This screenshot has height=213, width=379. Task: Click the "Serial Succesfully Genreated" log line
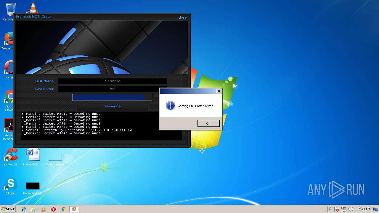(77, 130)
